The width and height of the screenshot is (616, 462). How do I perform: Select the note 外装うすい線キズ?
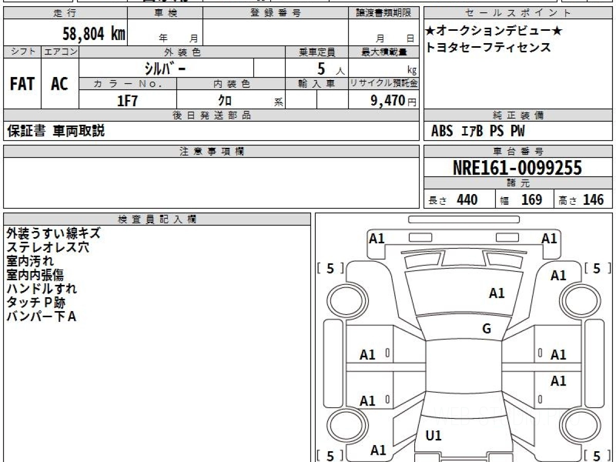pos(53,234)
